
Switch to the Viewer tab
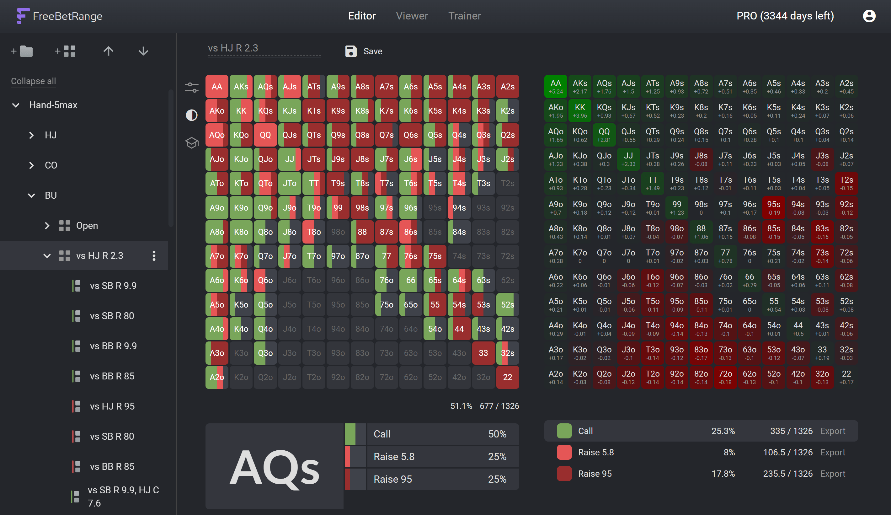coord(412,16)
